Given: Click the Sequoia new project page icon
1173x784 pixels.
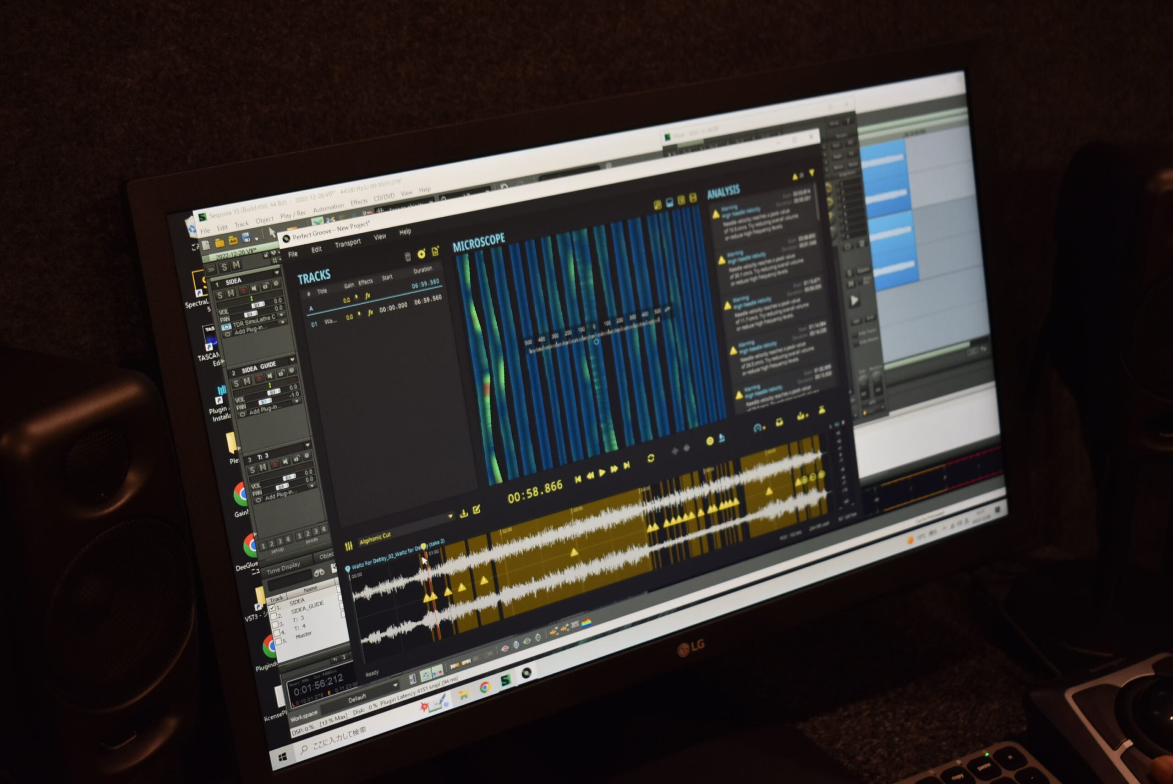Looking at the screenshot, I should pos(206,245).
